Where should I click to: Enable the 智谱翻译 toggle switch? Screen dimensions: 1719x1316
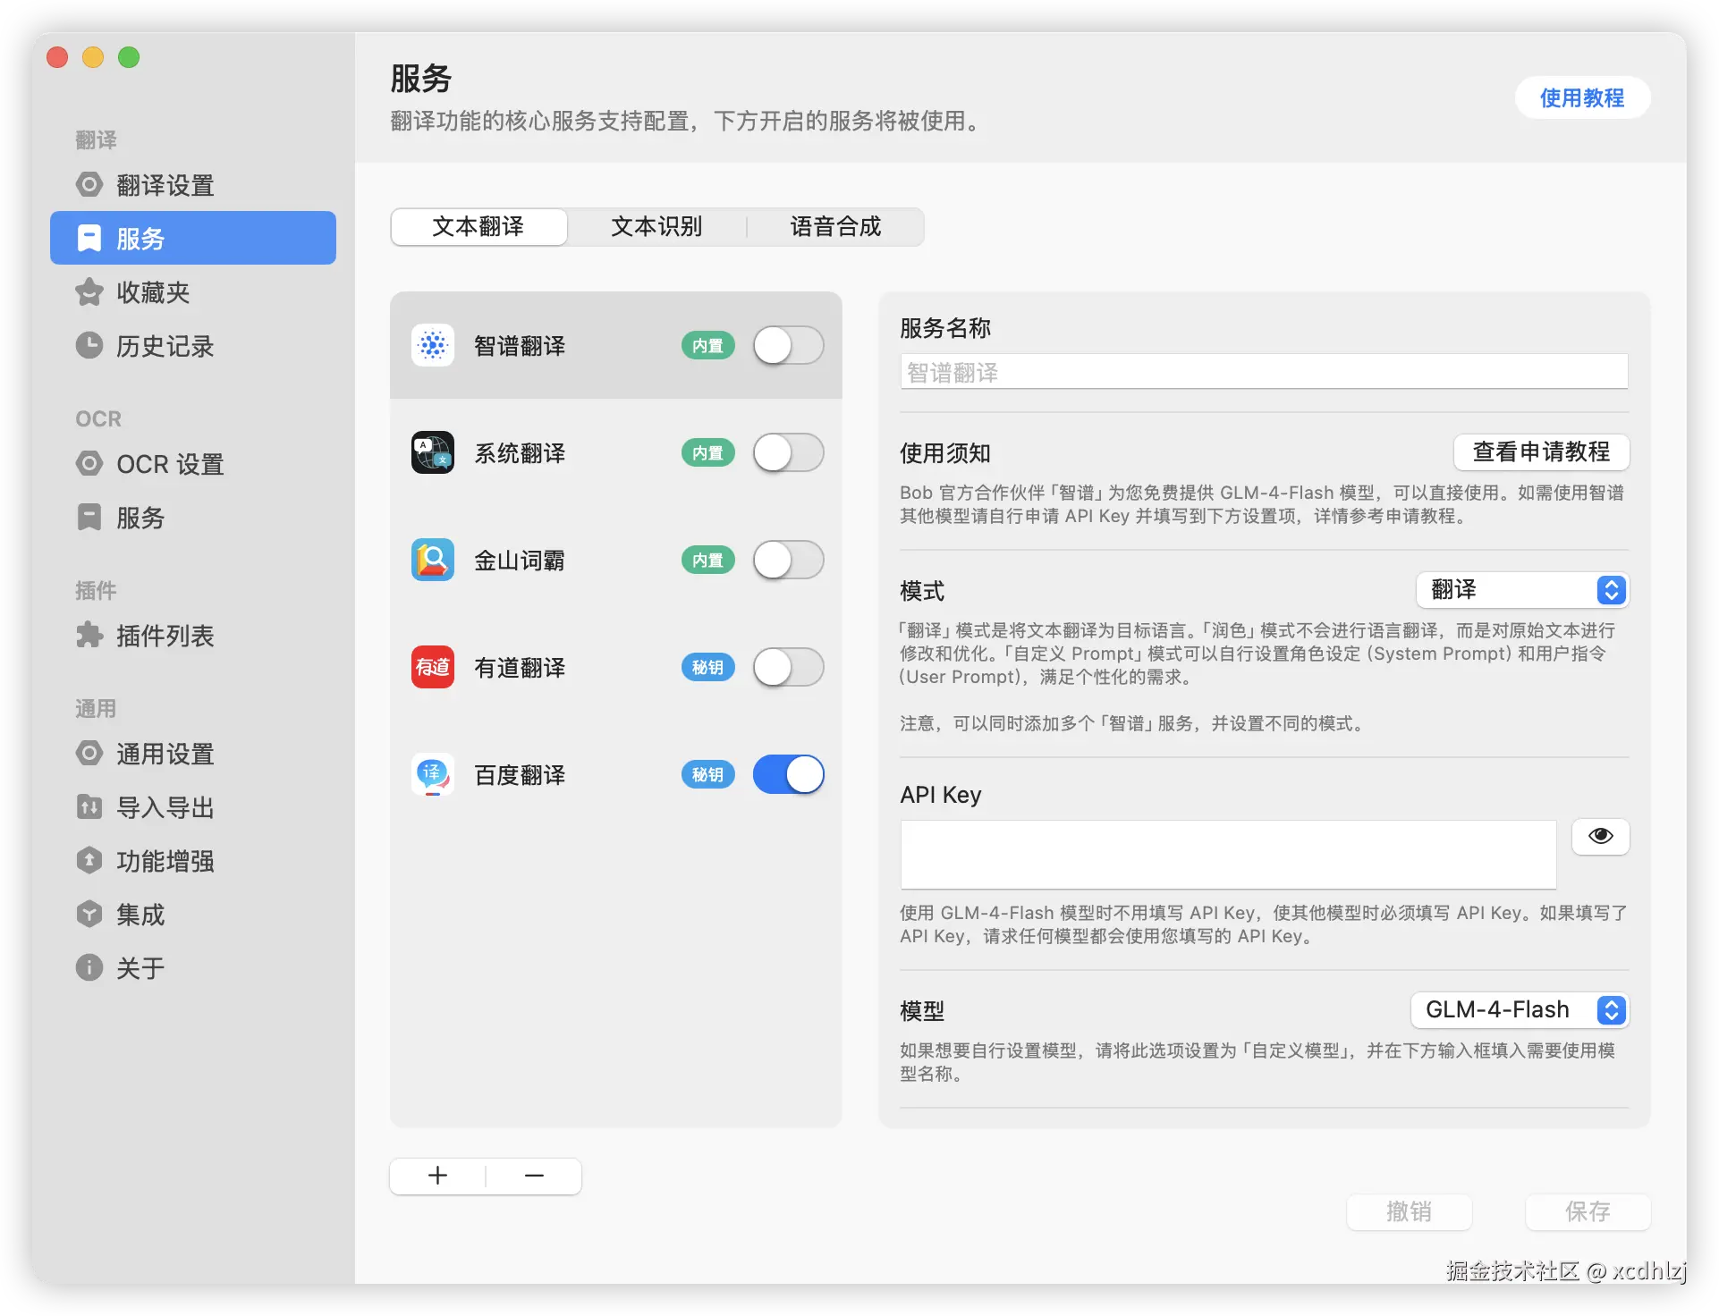click(x=788, y=345)
